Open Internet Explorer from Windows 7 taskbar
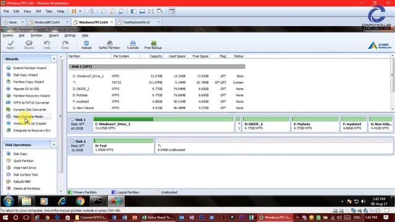The width and height of the screenshot is (395, 222). (x=62, y=202)
